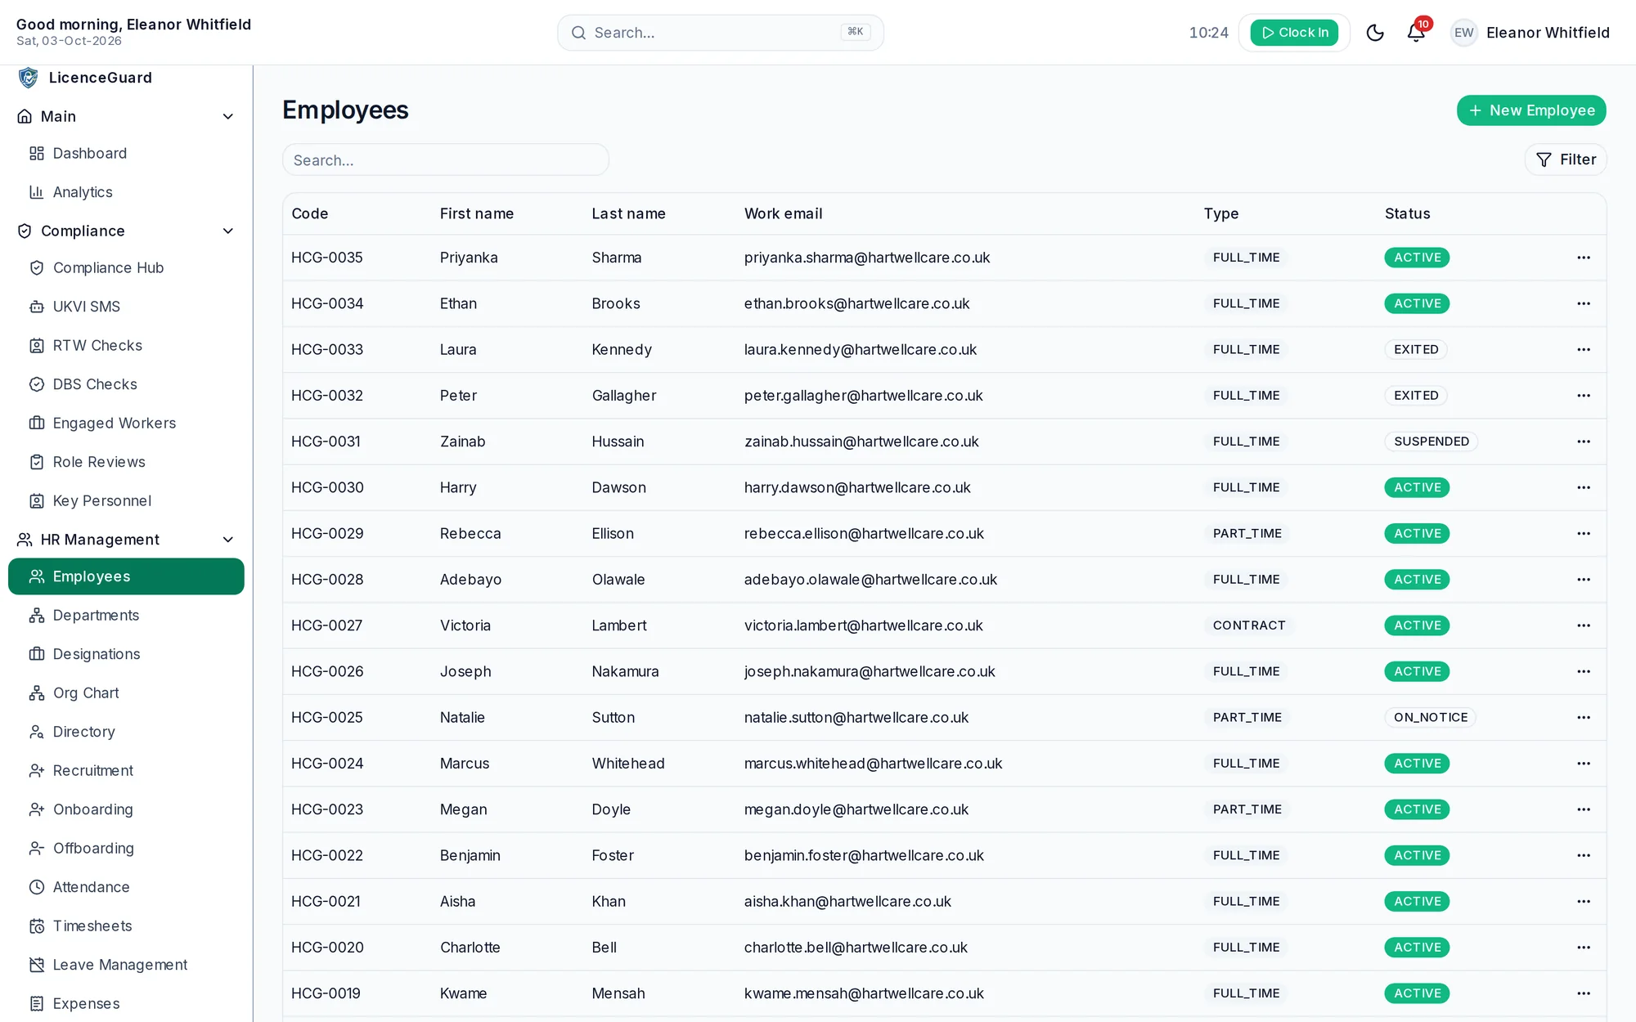The height and width of the screenshot is (1022, 1636).
Task: Navigate to RTW Checks
Action: tap(126, 346)
